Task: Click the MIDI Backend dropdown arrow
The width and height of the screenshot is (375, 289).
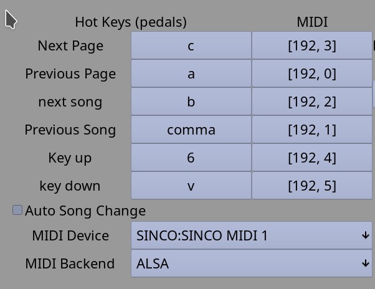Action: point(366,263)
